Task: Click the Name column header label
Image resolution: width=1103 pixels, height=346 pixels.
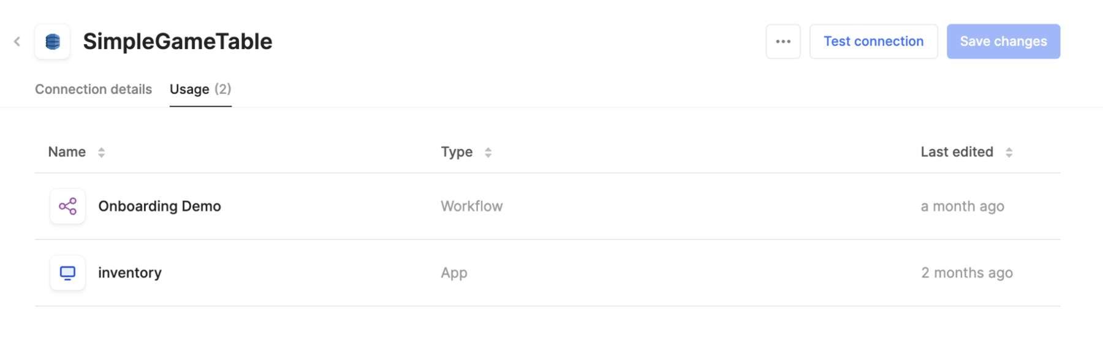Action: (x=67, y=152)
